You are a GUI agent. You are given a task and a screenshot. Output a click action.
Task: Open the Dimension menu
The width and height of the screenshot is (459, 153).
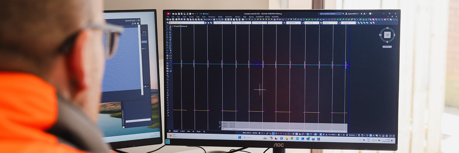click(x=212, y=17)
